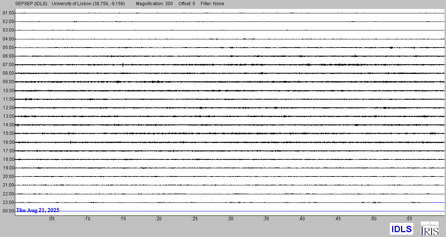
Task: Click the :05 minute axis label
Action: (x=52, y=219)
